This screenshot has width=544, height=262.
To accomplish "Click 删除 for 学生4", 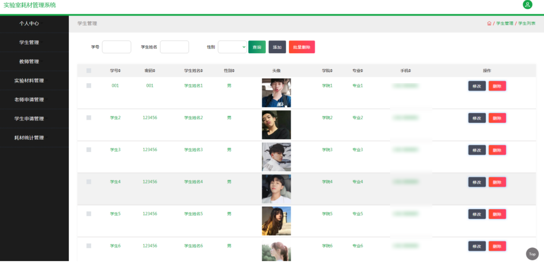I will tap(497, 182).
